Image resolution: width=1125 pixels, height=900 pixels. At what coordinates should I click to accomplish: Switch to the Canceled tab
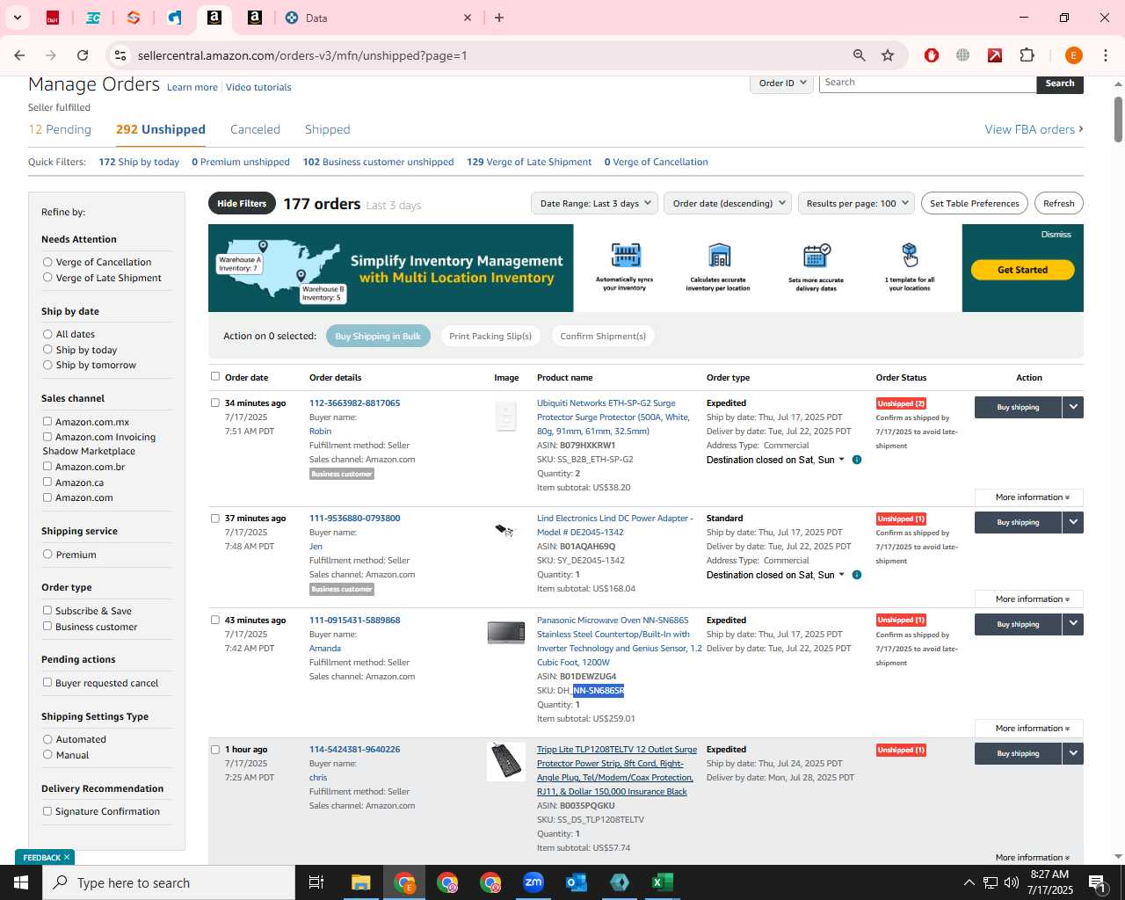(x=255, y=129)
